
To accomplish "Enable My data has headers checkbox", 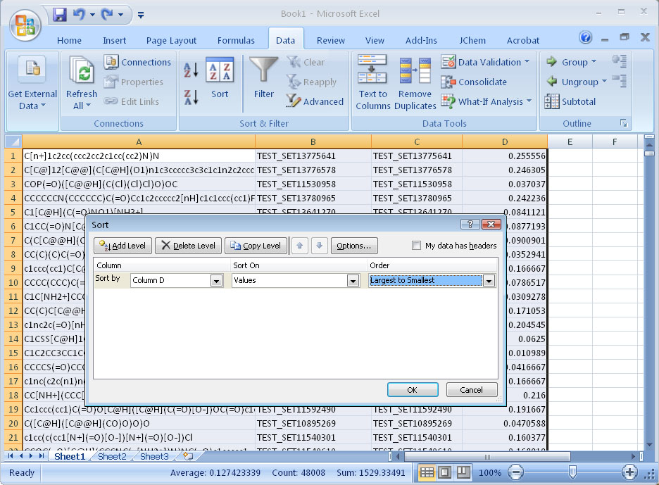I will 417,246.
